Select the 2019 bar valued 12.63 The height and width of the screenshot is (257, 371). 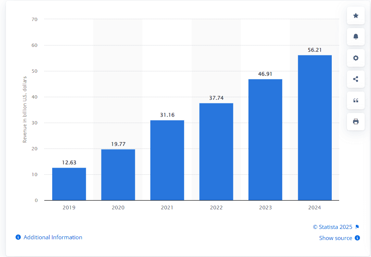pyautogui.click(x=69, y=184)
